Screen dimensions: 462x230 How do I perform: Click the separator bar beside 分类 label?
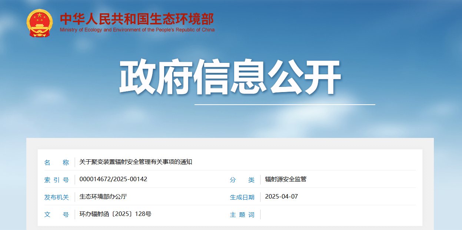(260, 180)
